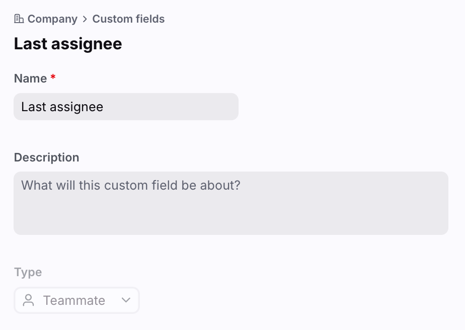The image size is (465, 330).
Task: Click the Company building icon in breadcrumb
Action: pos(19,19)
